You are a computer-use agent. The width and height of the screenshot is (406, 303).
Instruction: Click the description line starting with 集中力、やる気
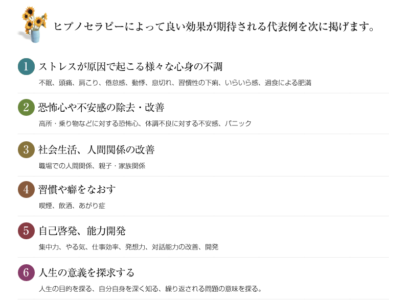[129, 247]
